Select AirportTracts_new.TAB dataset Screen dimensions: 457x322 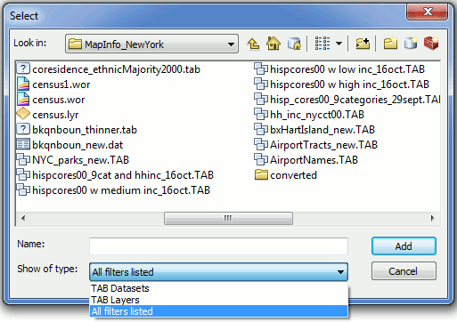click(x=315, y=145)
